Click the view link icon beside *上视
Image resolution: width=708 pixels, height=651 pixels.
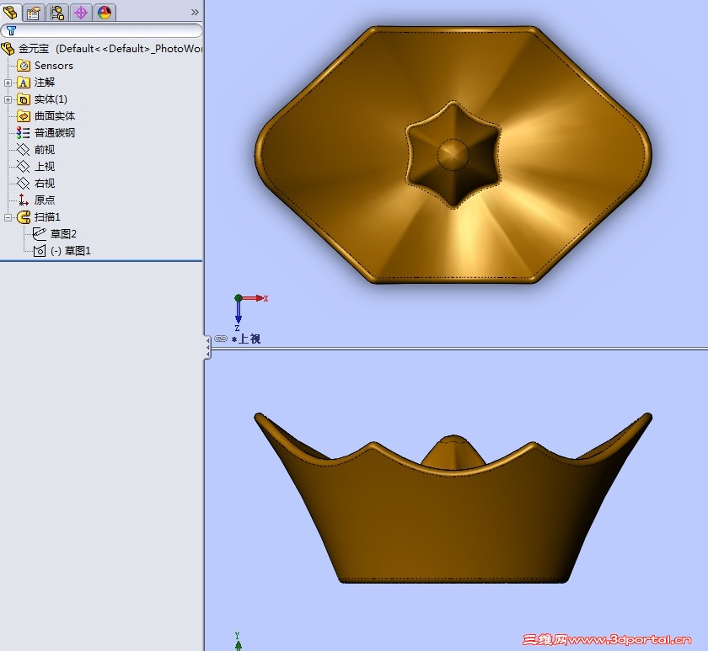[x=220, y=339]
